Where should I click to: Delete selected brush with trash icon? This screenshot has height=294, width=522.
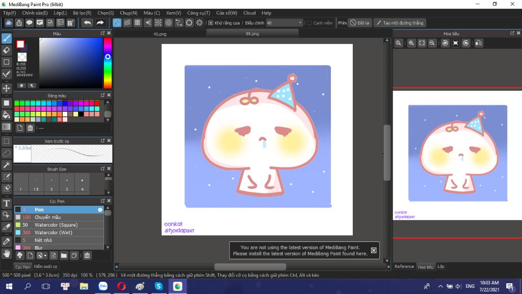[87, 256]
